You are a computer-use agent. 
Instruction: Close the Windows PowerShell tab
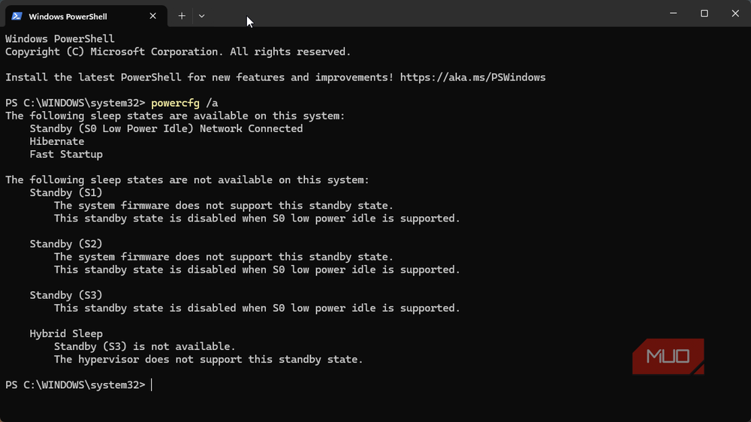[x=152, y=16]
